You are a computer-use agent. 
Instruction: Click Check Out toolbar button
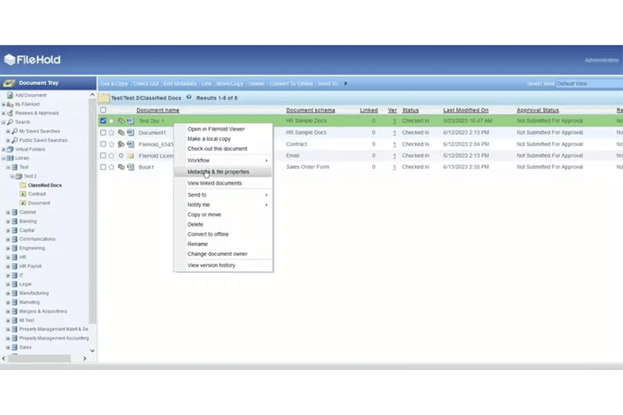[146, 84]
